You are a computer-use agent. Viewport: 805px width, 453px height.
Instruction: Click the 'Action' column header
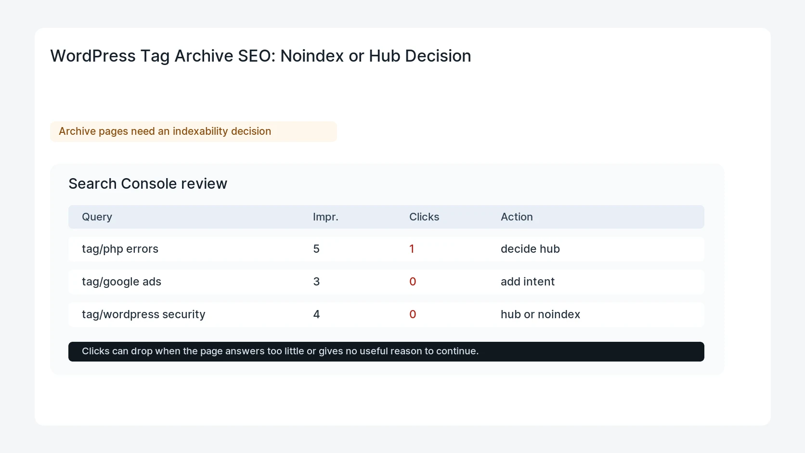coord(517,217)
